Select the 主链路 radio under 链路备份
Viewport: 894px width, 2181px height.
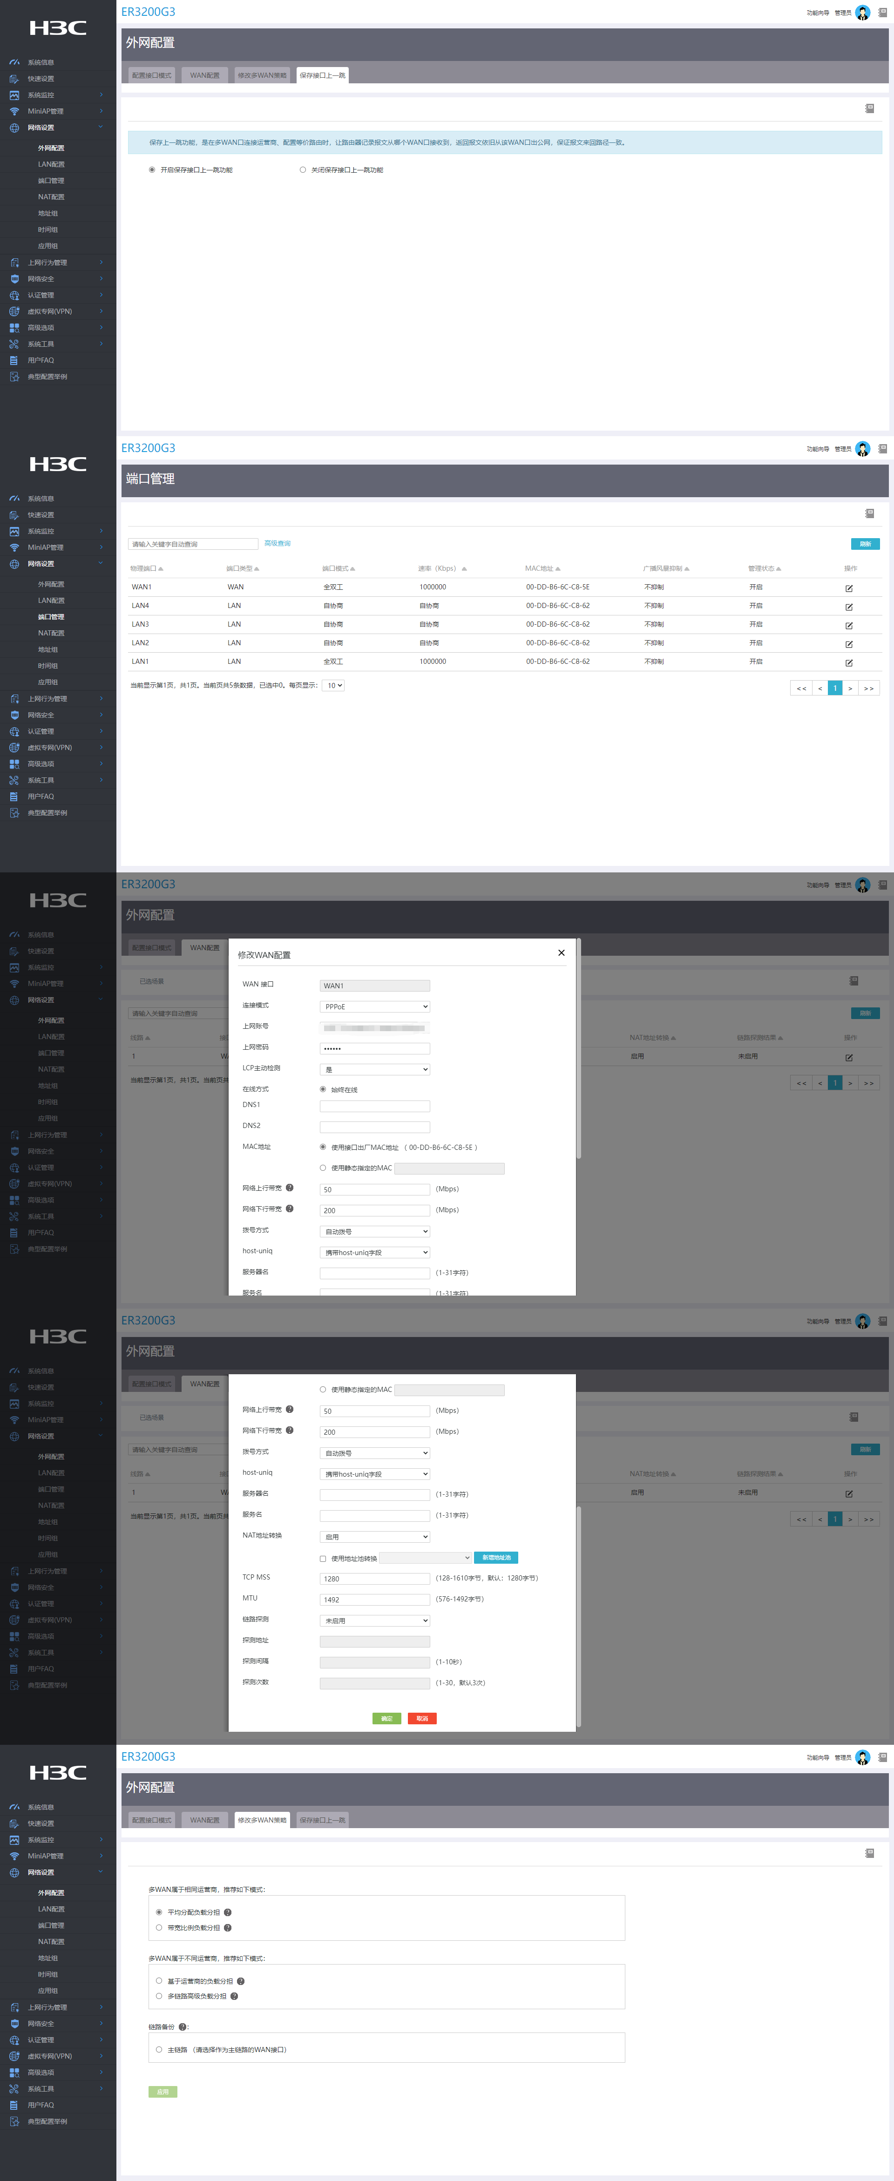(159, 2049)
